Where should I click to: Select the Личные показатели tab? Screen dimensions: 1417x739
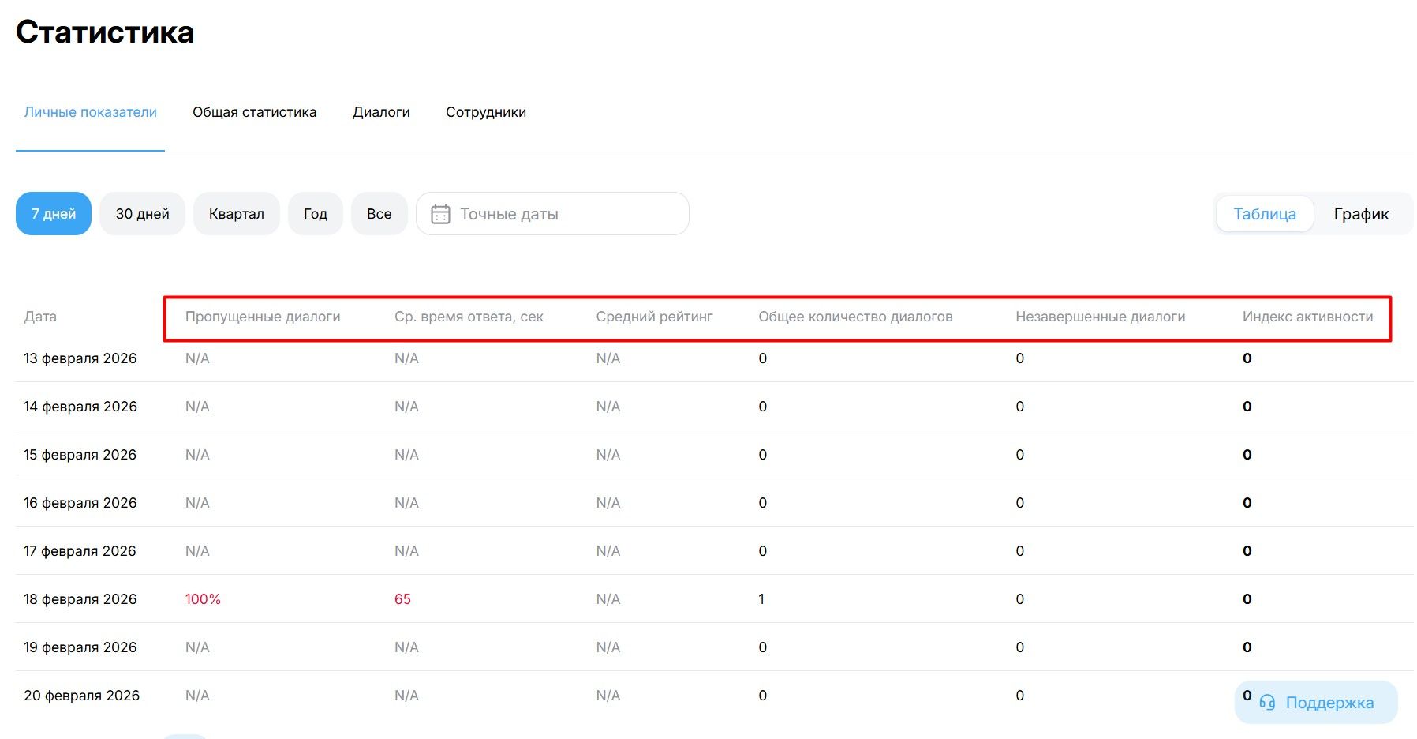[90, 112]
